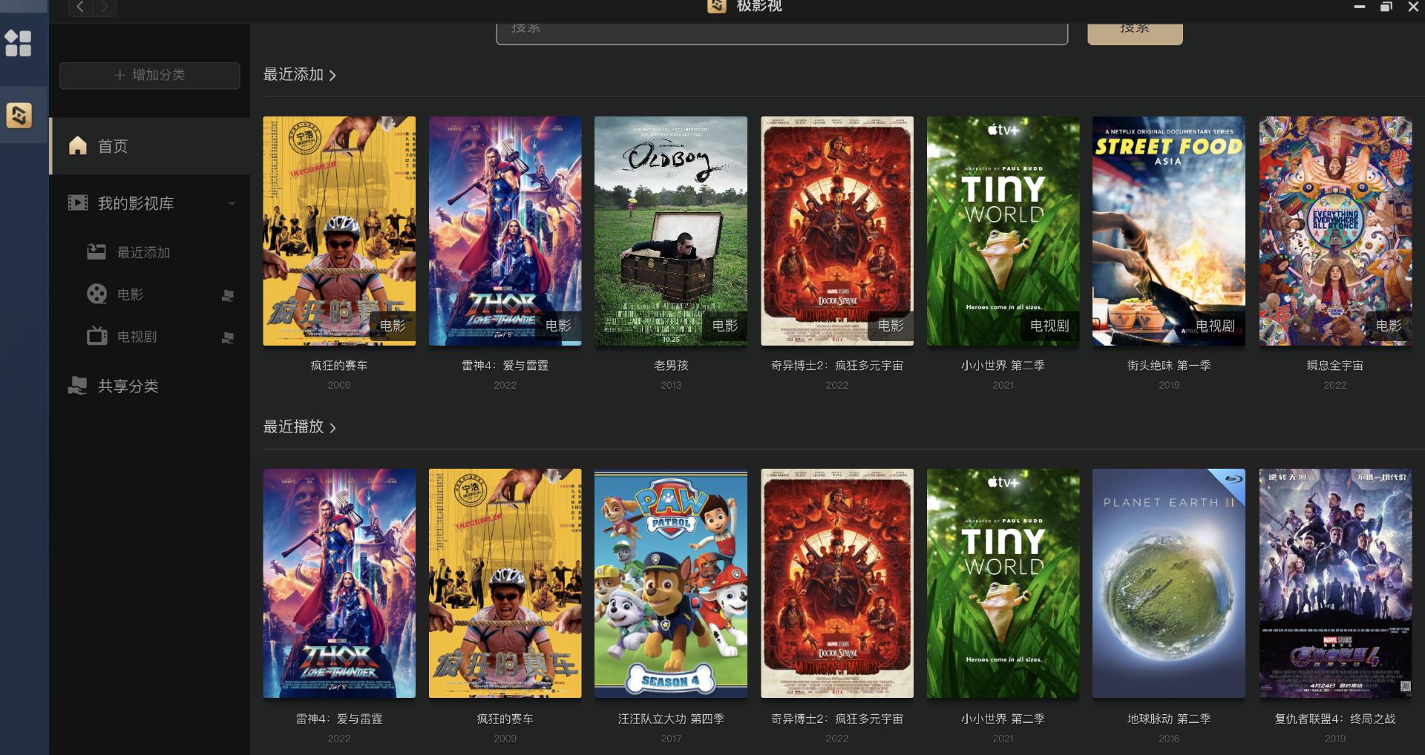Click the title 汪汪队立大功 第四季

coord(671,719)
